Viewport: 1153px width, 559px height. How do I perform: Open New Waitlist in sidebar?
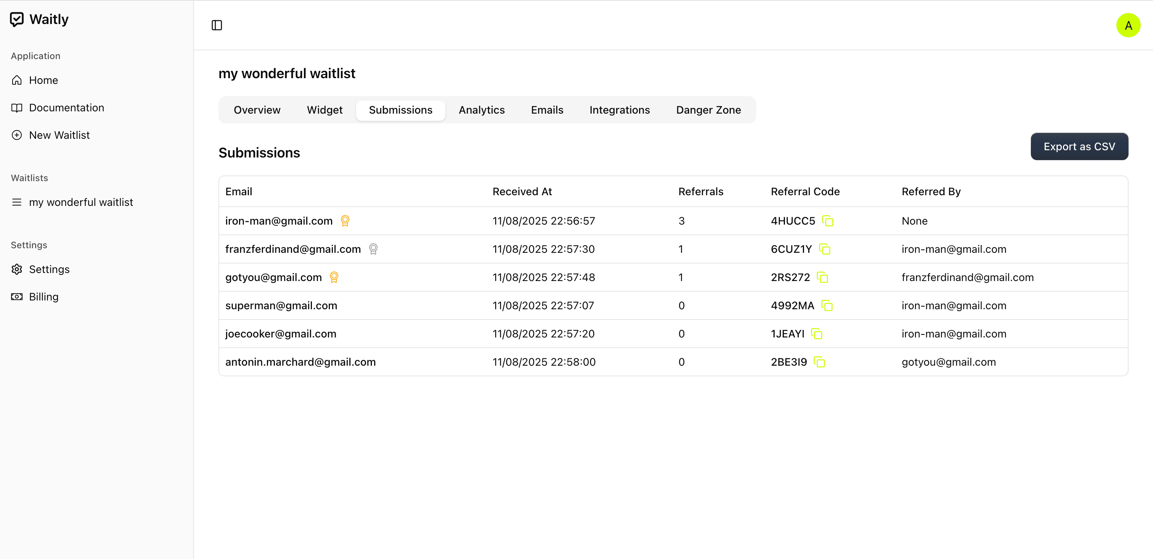click(x=59, y=135)
